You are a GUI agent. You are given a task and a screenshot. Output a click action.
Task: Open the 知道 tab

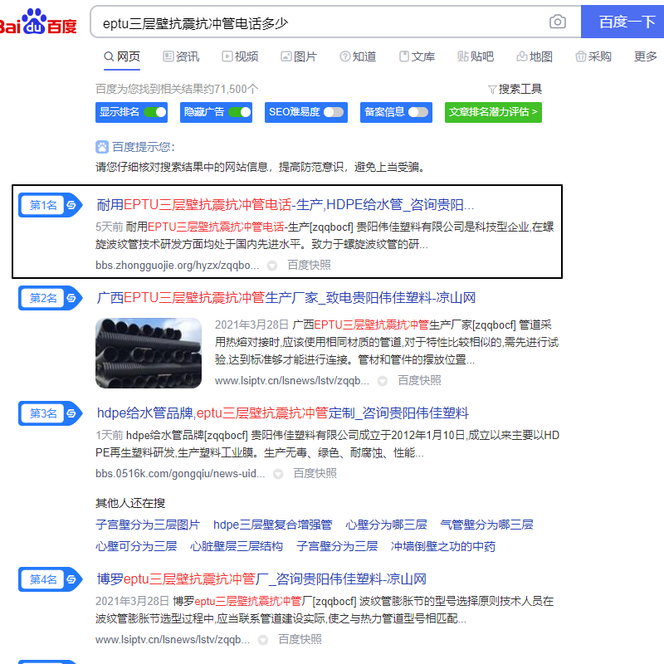(358, 56)
